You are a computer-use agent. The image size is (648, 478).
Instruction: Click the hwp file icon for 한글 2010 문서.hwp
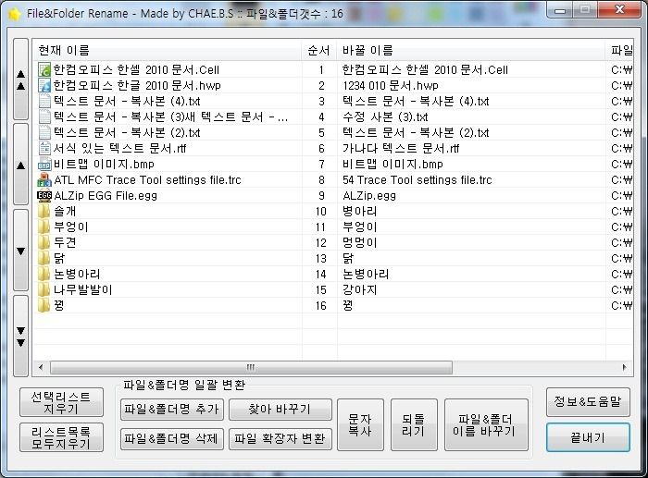pyautogui.click(x=44, y=85)
